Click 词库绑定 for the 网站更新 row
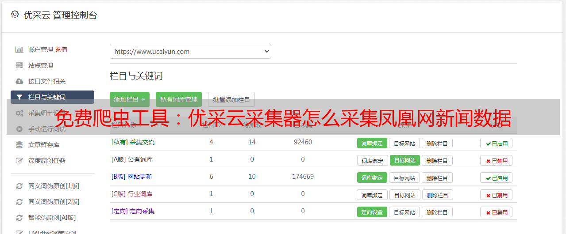The height and width of the screenshot is (234, 566). [x=372, y=177]
